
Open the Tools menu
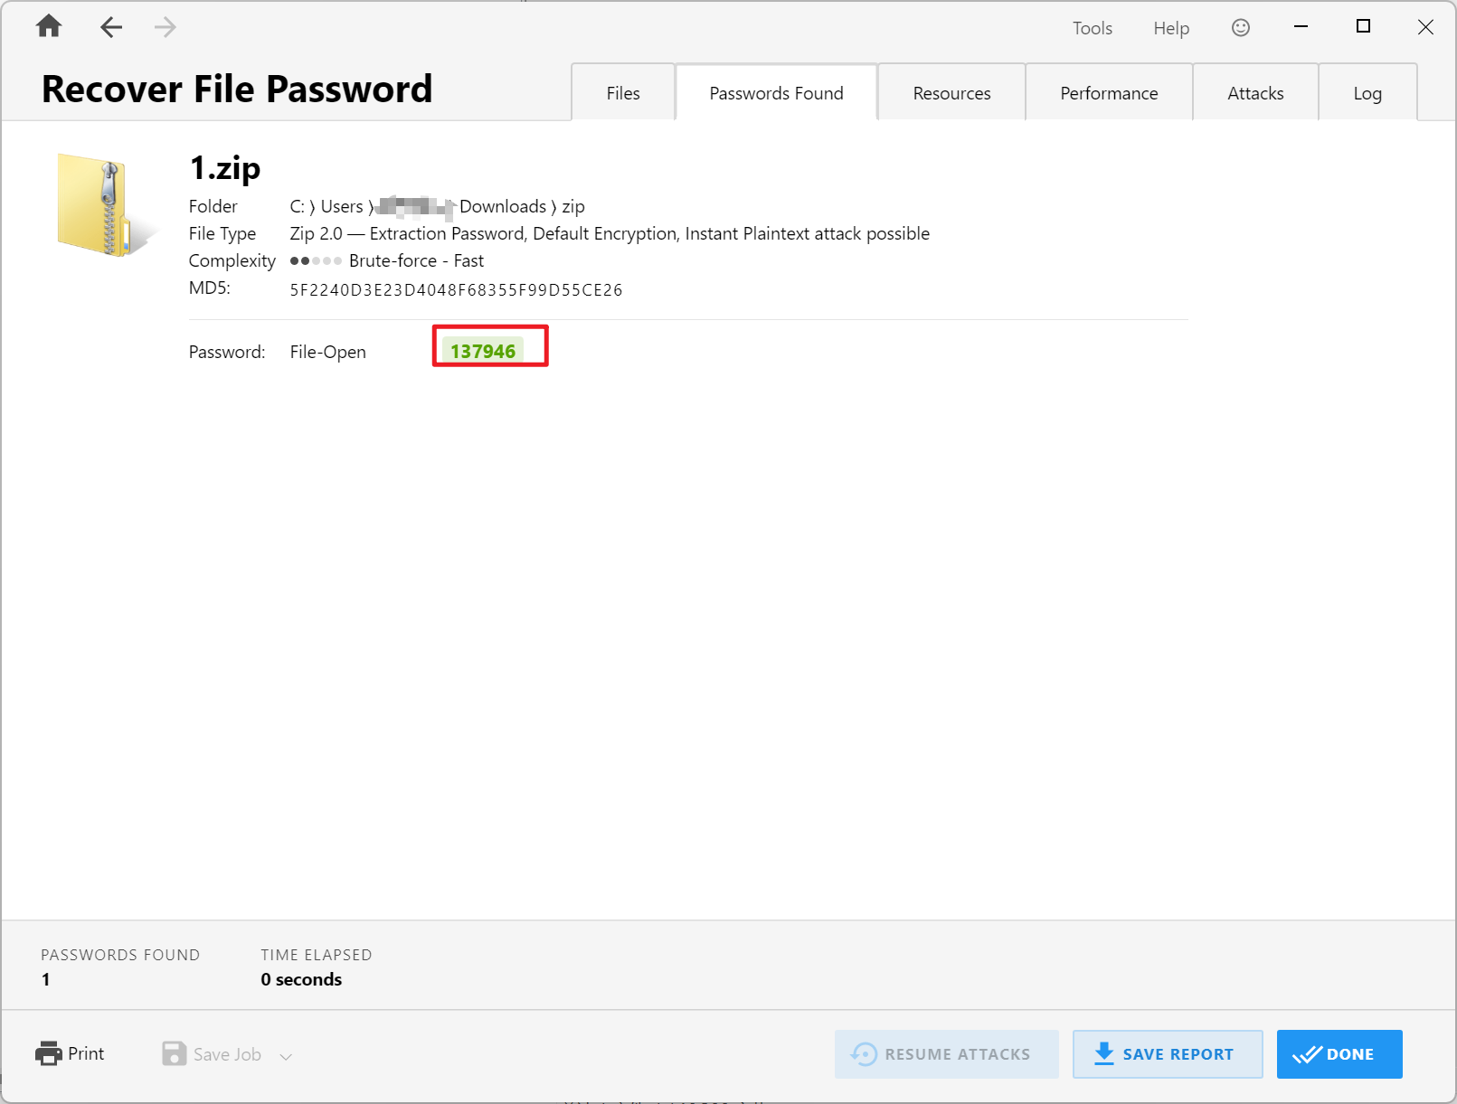pos(1093,28)
